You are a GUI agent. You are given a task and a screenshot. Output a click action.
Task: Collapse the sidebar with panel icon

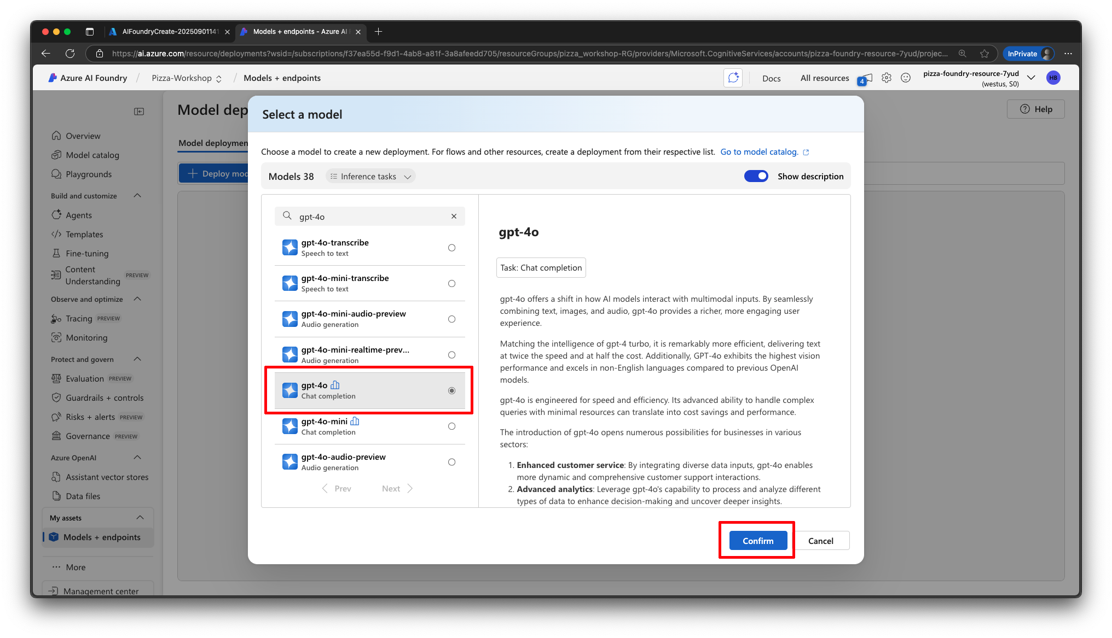(139, 112)
